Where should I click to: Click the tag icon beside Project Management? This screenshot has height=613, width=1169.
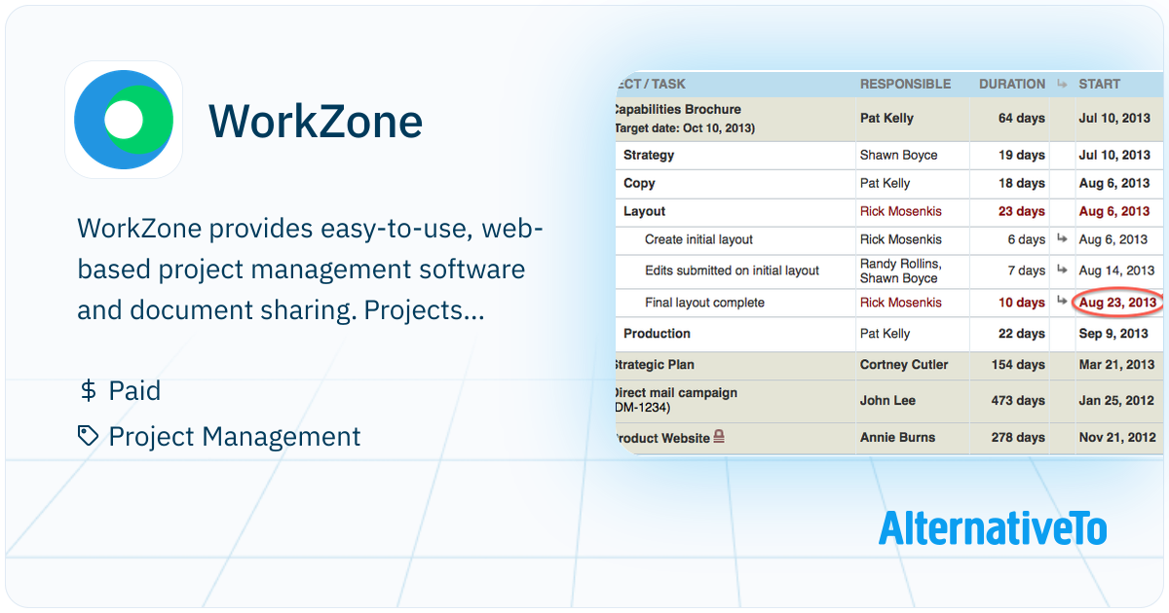89,436
